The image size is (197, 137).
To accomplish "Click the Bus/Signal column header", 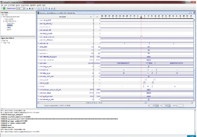I will coord(62,17).
